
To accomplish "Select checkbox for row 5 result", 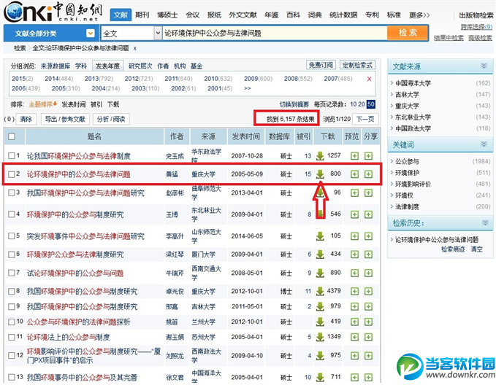I will point(11,236).
